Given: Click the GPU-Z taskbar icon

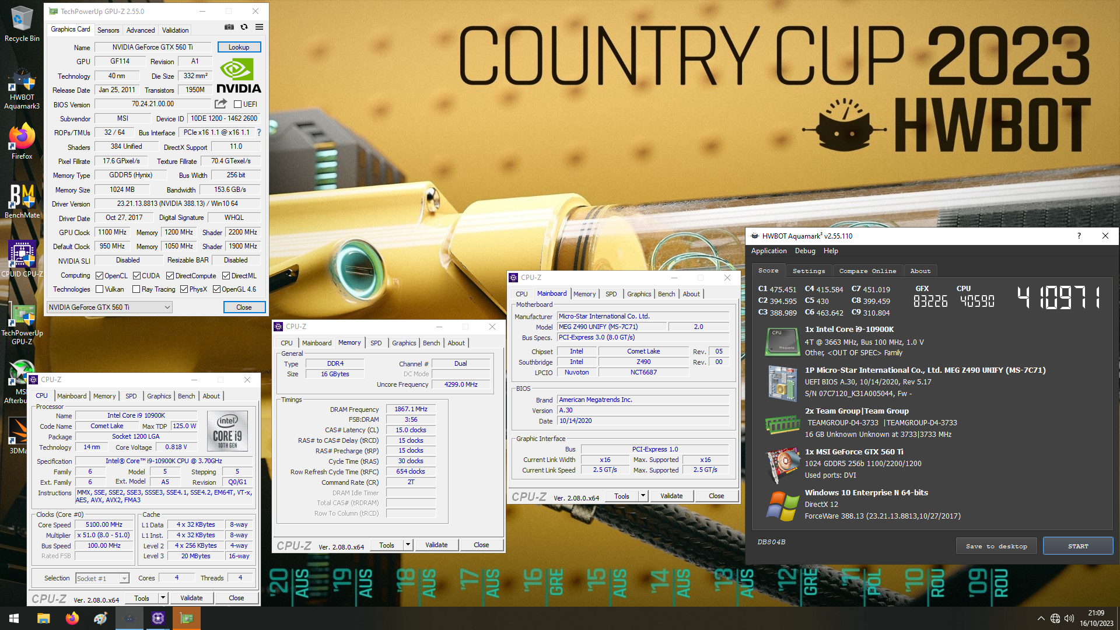Looking at the screenshot, I should point(187,618).
